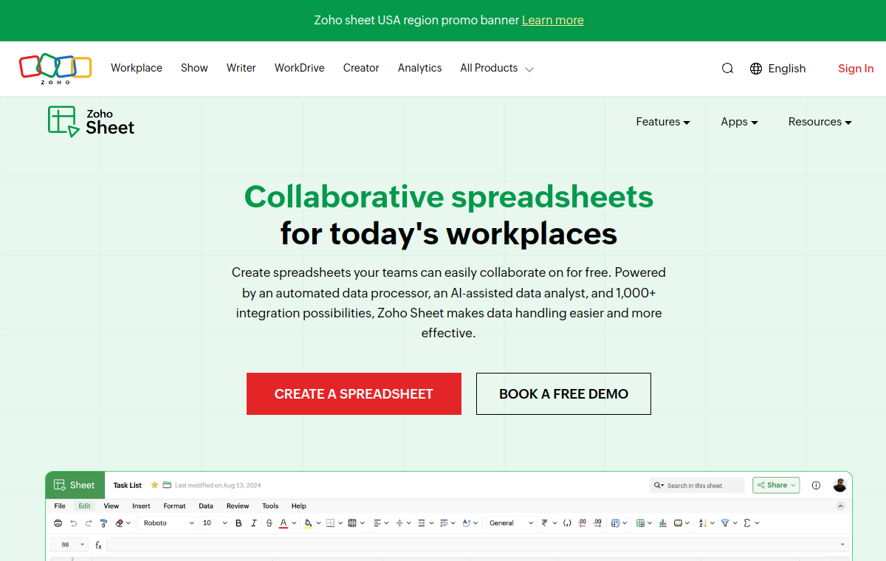886x561 pixels.
Task: Click the Zoho Sheet product logo
Action: (92, 122)
